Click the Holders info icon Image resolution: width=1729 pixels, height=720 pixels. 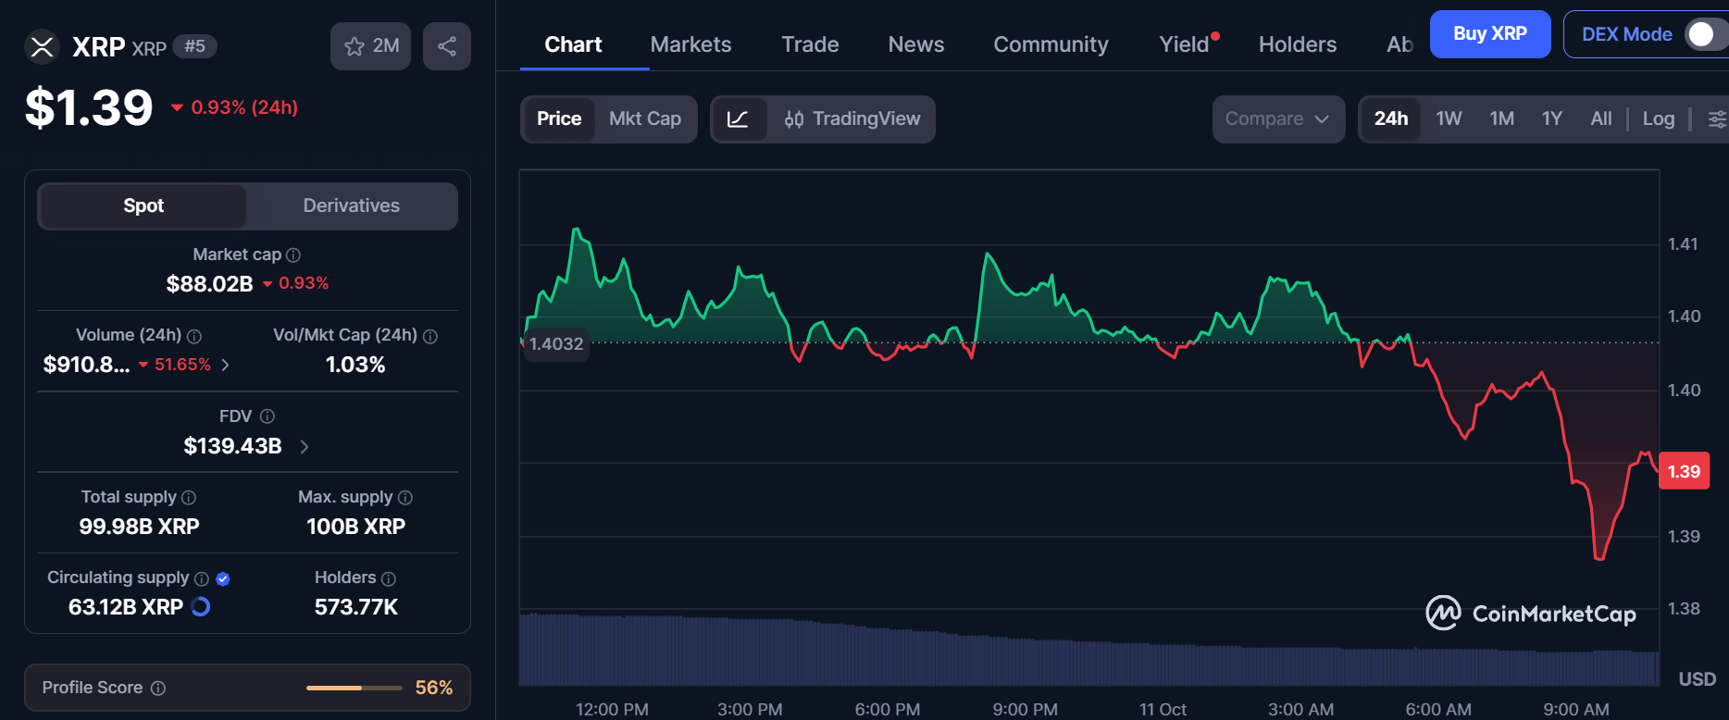click(x=389, y=578)
